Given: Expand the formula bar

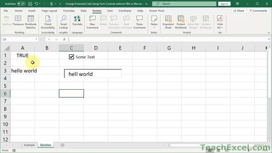Looking at the screenshot, I should click(269, 40).
